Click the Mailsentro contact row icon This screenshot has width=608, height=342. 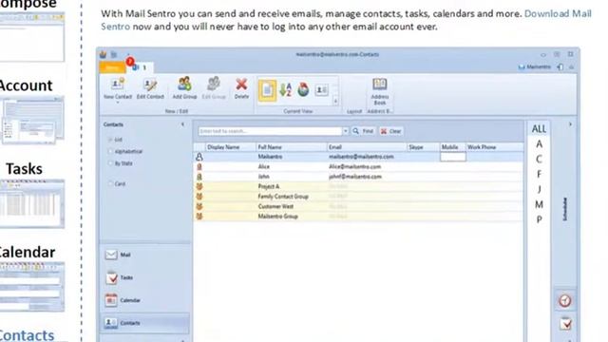point(199,157)
